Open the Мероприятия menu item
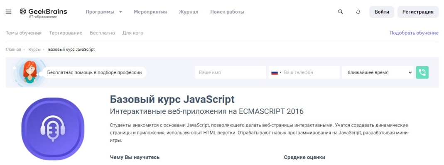444x165 pixels. pos(150,12)
